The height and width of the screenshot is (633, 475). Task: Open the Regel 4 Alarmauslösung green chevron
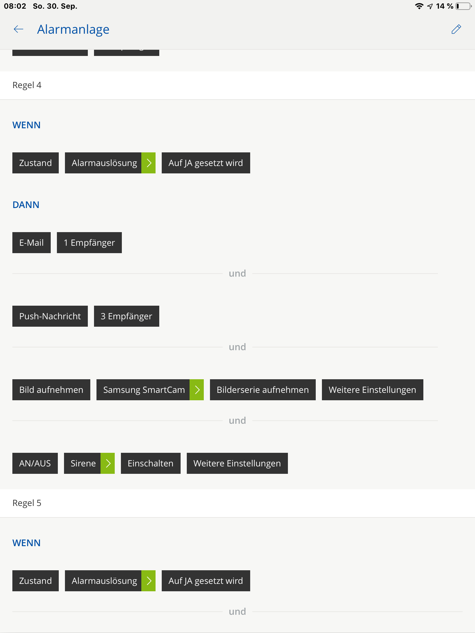[x=148, y=163]
